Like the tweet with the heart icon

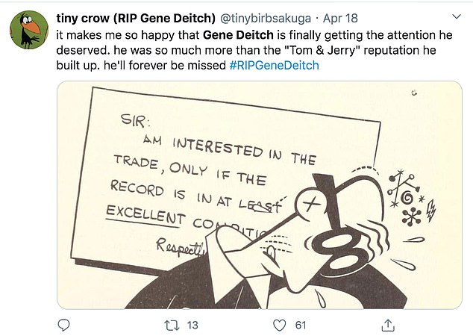click(x=280, y=325)
